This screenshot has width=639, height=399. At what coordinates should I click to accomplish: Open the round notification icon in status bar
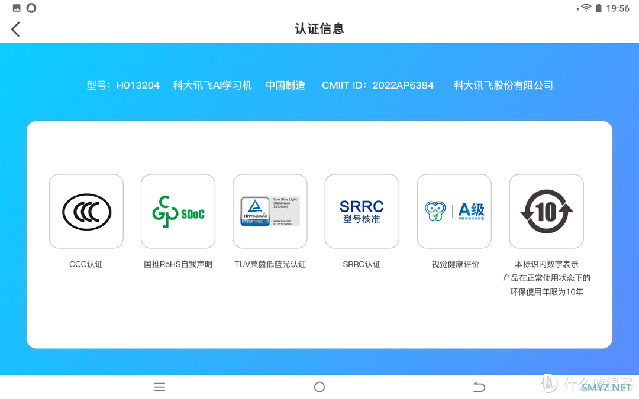pos(31,8)
